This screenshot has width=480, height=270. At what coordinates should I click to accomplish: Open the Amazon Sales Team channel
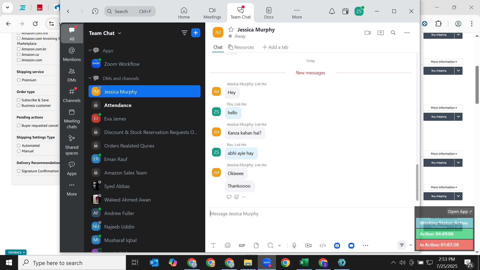[x=144, y=173]
